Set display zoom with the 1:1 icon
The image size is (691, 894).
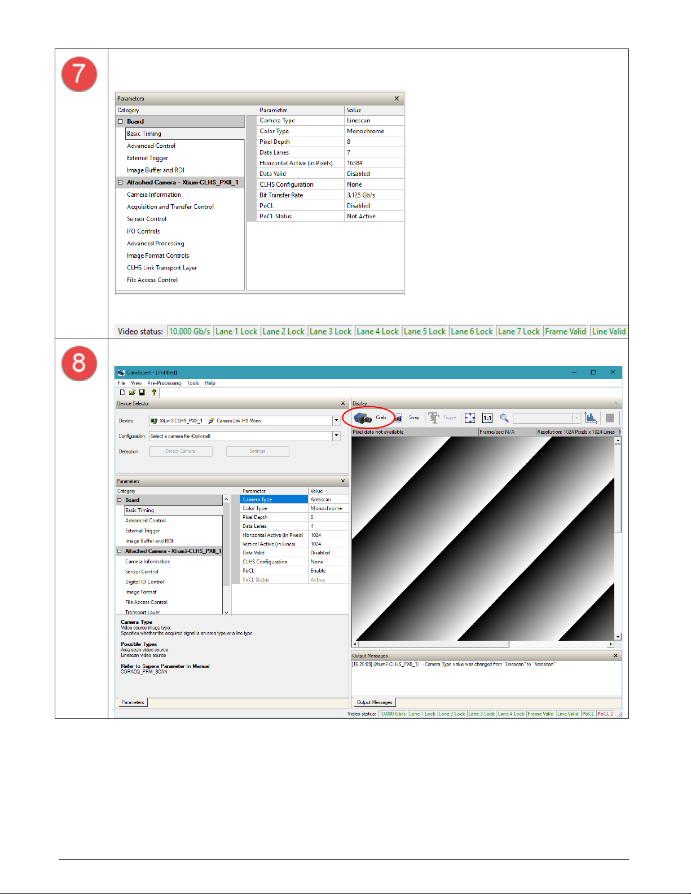pyautogui.click(x=487, y=418)
